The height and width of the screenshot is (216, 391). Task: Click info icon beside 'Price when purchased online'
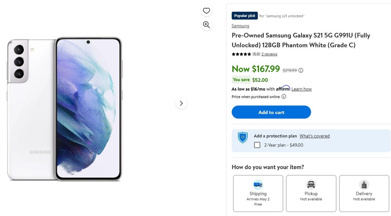(283, 97)
